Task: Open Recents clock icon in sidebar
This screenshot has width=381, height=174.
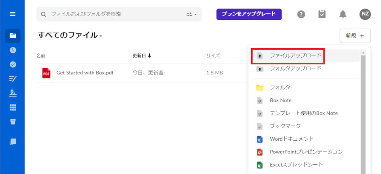Action: pos(12,50)
